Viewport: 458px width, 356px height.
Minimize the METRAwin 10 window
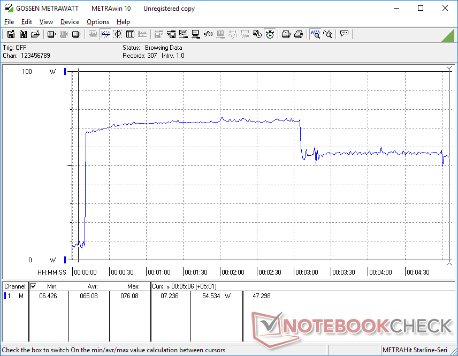(x=396, y=8)
